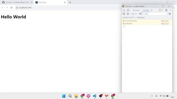Open the top JavaScript context dropdown
The height and width of the screenshot is (99, 177).
tap(134, 14)
